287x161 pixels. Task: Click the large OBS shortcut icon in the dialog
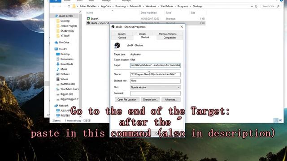117,46
